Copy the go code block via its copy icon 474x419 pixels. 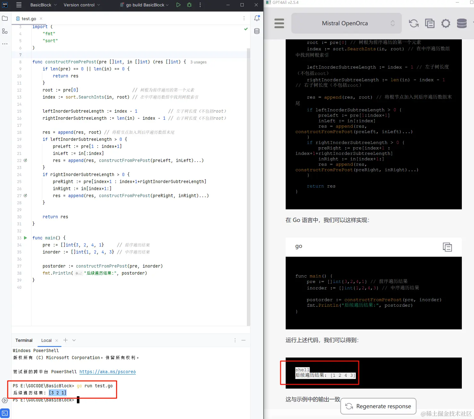(447, 247)
